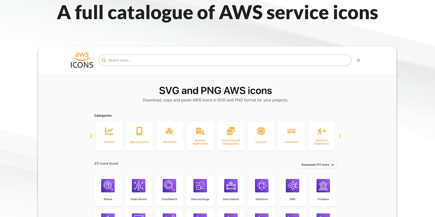The width and height of the screenshot is (435, 217).
Task: Select the Compute category card
Action: (261, 136)
